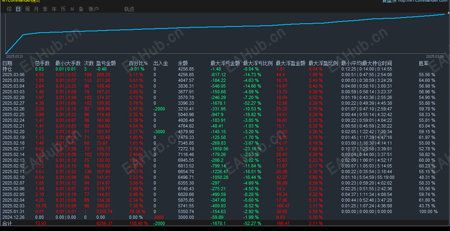Click the M tab
Screen dimensions: 450x231
(x=72, y=9)
